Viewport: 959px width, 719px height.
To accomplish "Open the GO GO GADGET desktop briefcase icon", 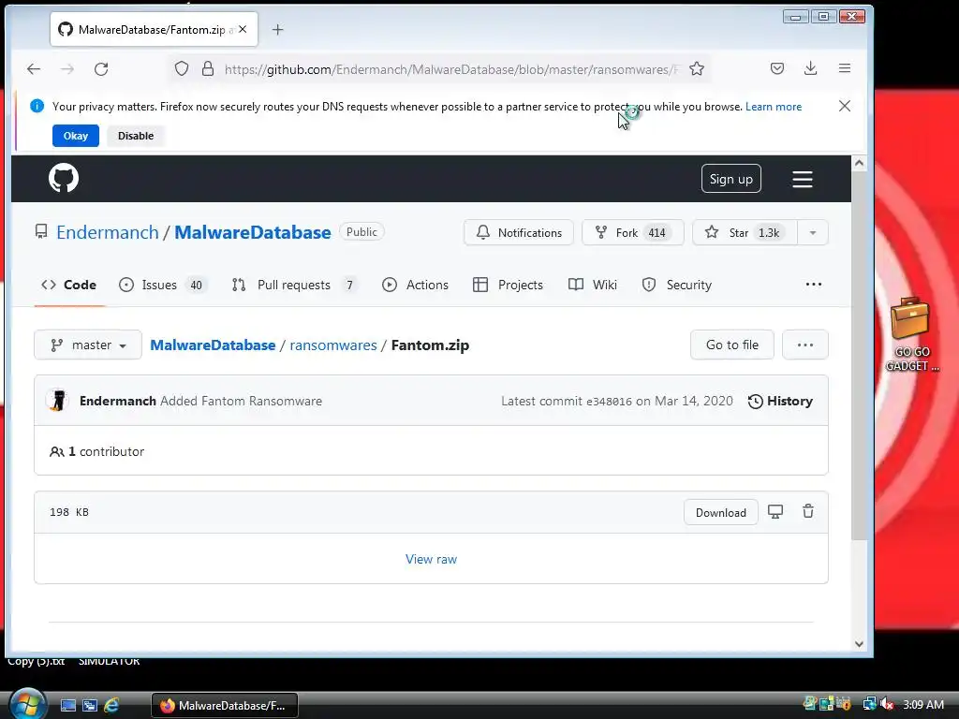I will click(x=912, y=334).
